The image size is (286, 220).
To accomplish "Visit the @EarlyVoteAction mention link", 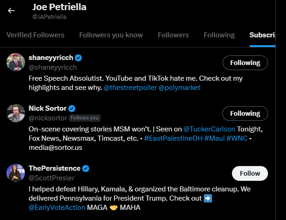I will [x=57, y=208].
